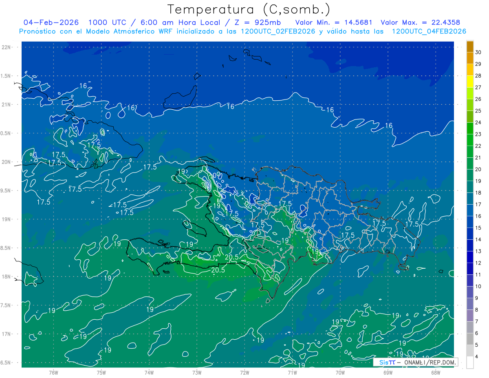489x378 pixels.
Task: Click the "22N" latitude label
Action: tap(6, 47)
